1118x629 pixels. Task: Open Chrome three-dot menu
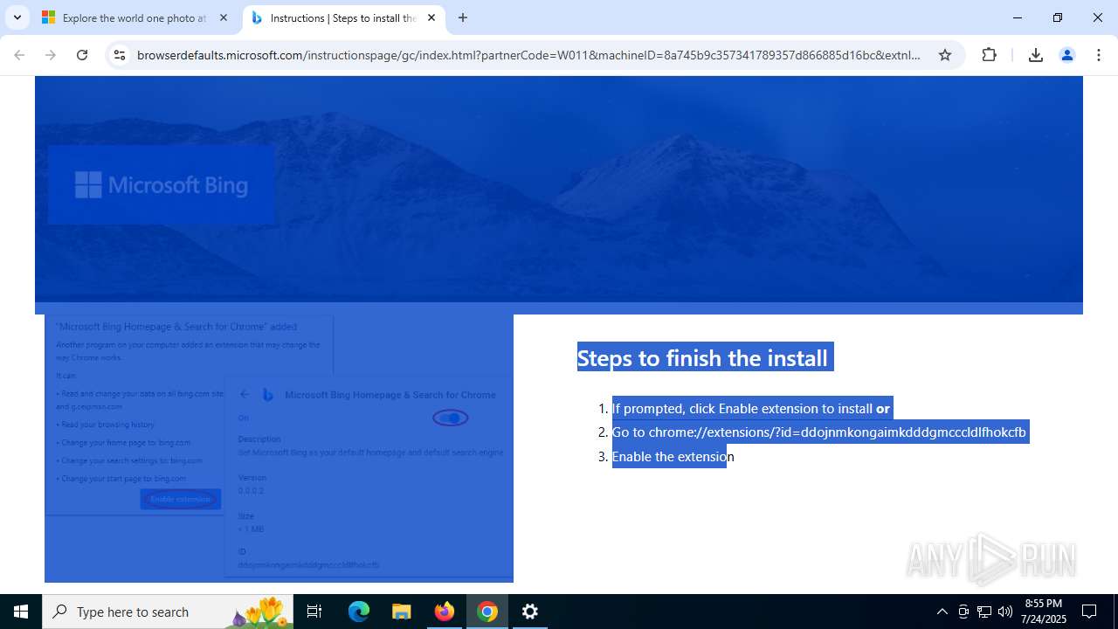1099,55
